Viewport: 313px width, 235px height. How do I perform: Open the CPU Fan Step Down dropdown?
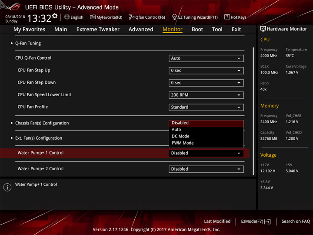[206, 83]
